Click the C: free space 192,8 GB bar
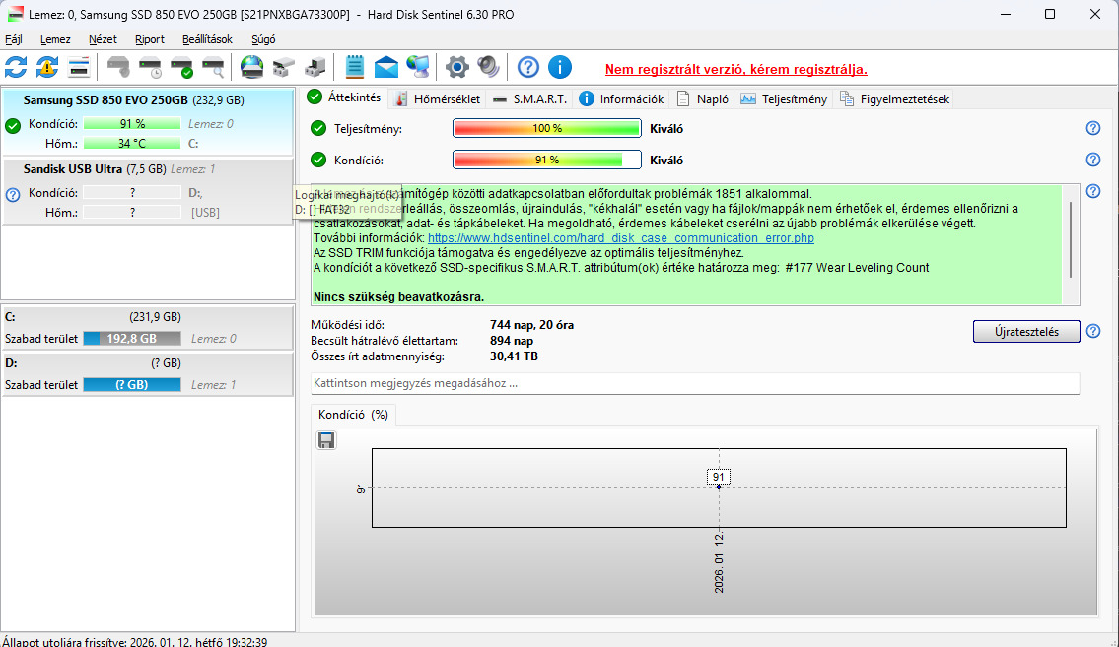 click(132, 339)
